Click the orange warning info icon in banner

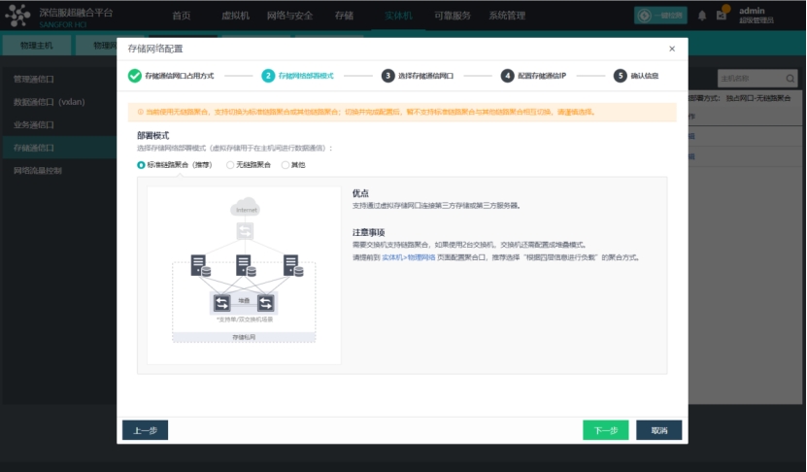point(141,112)
